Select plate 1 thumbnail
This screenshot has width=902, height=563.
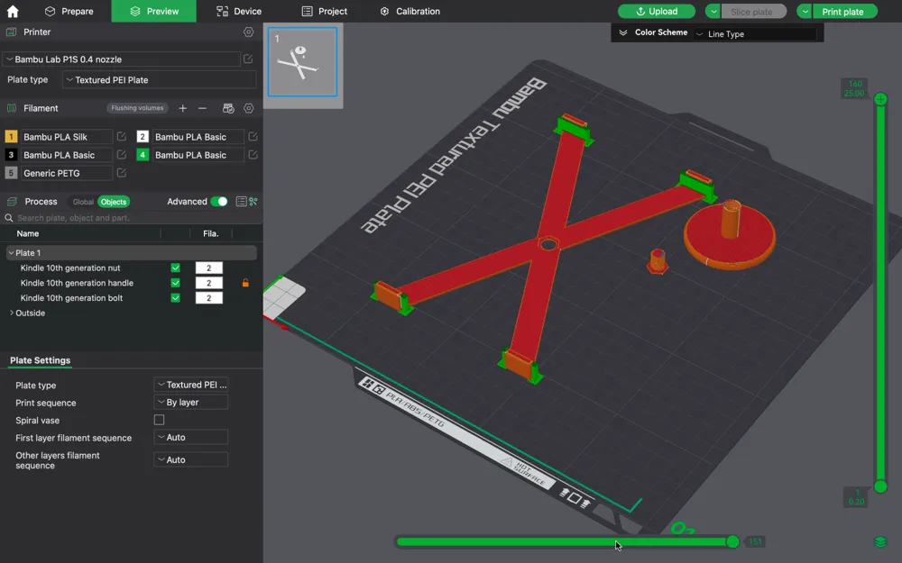click(302, 62)
